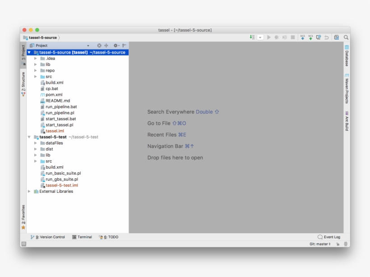Toggle tool window buttons icon in status bar
The image size is (370, 277).
24,244
